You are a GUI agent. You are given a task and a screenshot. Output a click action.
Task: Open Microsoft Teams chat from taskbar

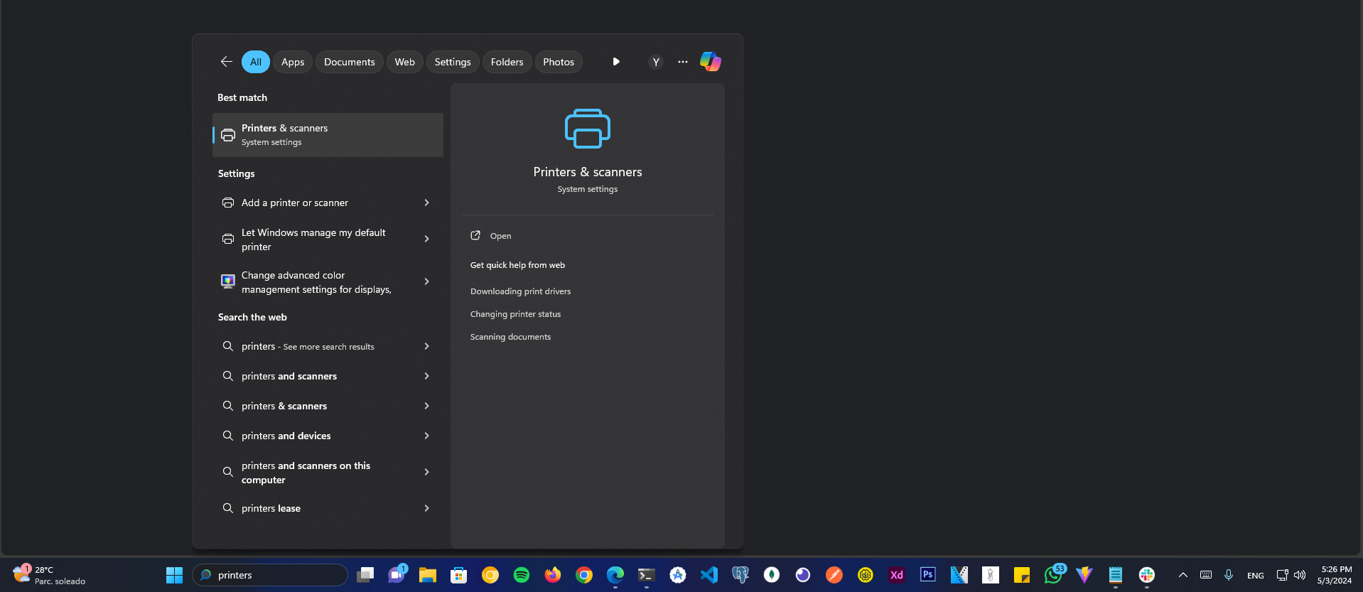click(397, 574)
